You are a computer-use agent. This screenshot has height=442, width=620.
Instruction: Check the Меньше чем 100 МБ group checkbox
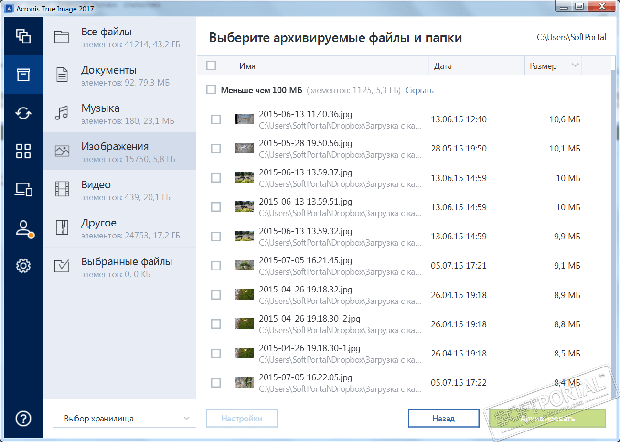click(x=211, y=90)
